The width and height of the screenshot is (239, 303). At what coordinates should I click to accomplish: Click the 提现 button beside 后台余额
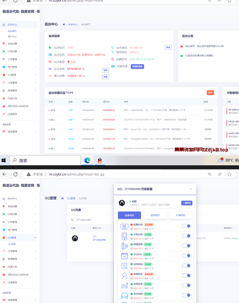pos(105,70)
